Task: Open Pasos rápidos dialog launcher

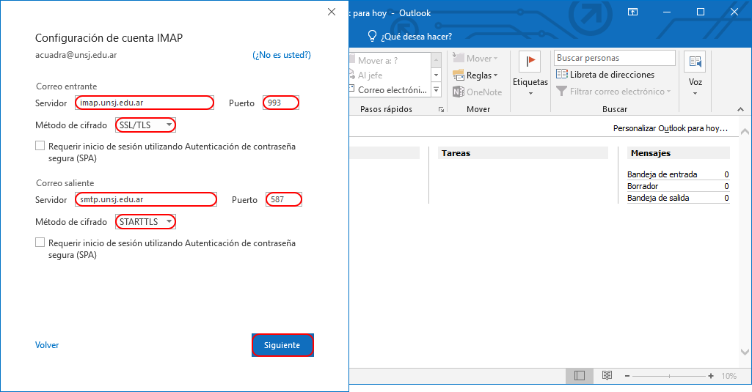Action: point(441,110)
